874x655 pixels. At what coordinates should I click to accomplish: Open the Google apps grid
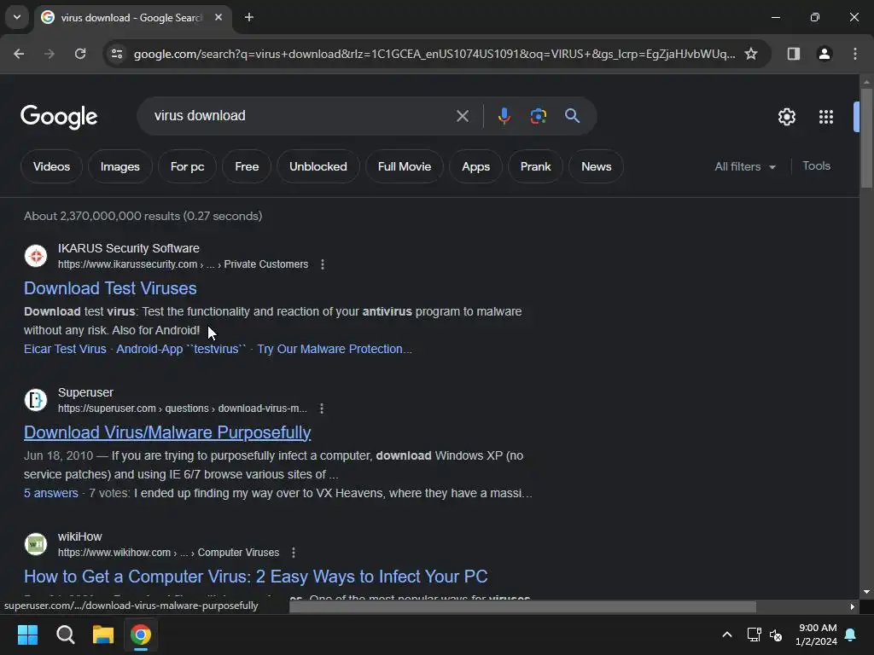(826, 117)
